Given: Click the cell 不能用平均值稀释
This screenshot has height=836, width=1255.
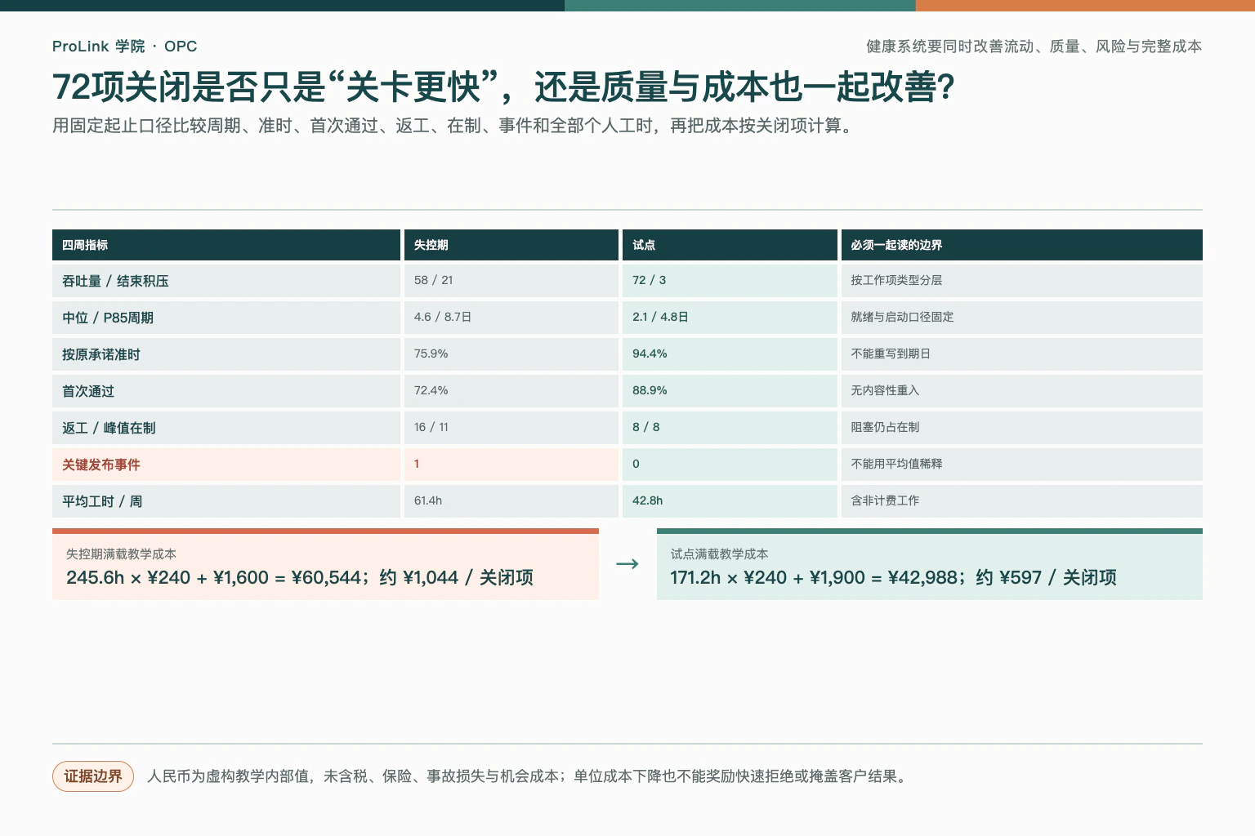Looking at the screenshot, I should pyautogui.click(x=1022, y=465).
